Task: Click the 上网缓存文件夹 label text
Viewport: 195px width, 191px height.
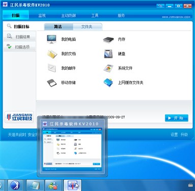Action: (x=130, y=83)
